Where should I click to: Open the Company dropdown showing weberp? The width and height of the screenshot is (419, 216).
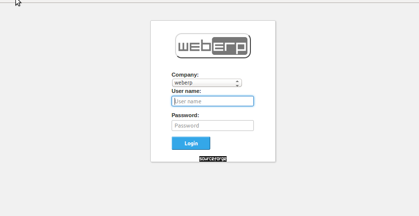click(x=207, y=83)
